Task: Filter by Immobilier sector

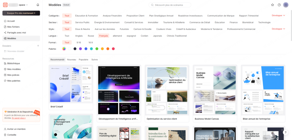Action: (153, 23)
